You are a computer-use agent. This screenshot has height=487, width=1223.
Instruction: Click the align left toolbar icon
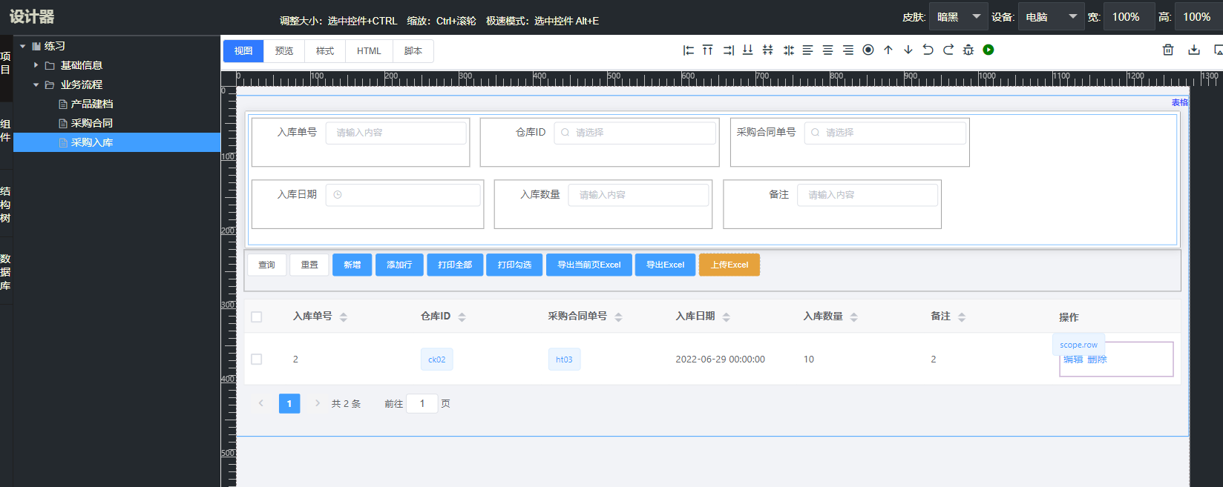(x=689, y=50)
